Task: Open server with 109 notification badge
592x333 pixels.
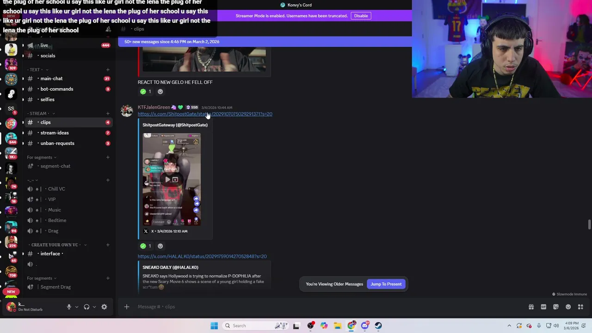Action: (11, 64)
